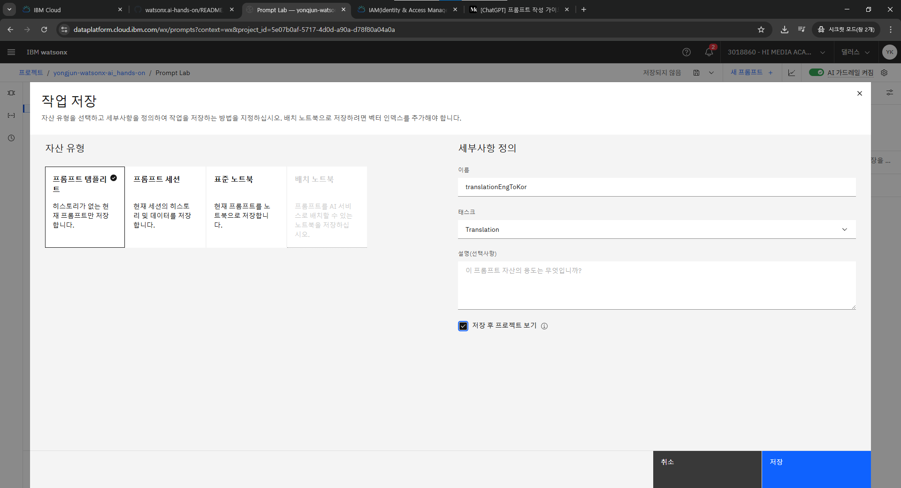View site information icon in address bar

point(64,30)
